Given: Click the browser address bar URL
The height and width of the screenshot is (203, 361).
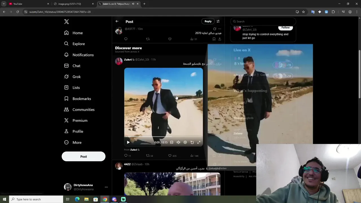Looking at the screenshot, I should pyautogui.click(x=60, y=12).
